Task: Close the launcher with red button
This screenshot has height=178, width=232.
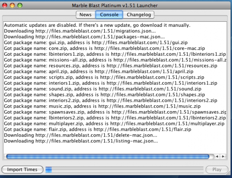Action: tap(5, 5)
